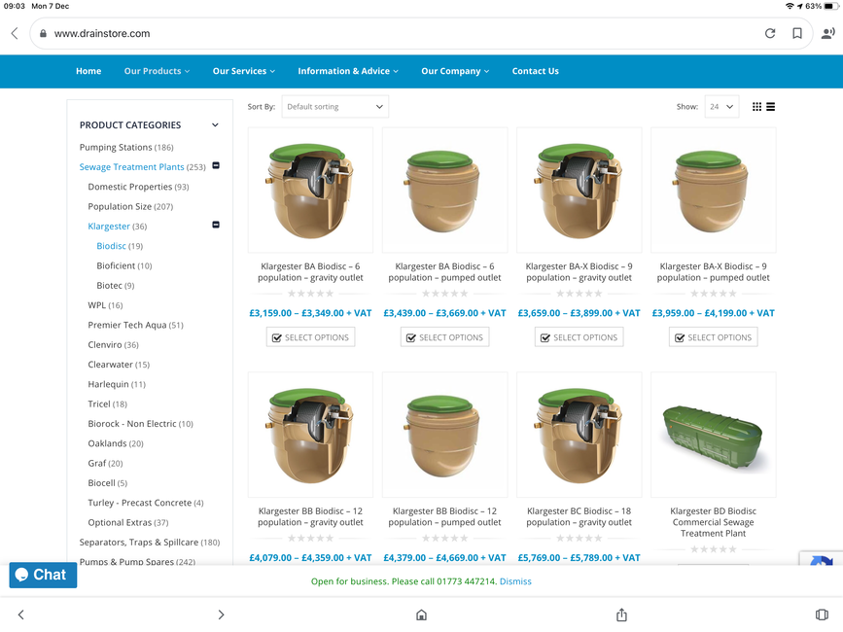Open the browser home icon in the bottom bar
Image resolution: width=843 pixels, height=632 pixels.
pos(422,614)
